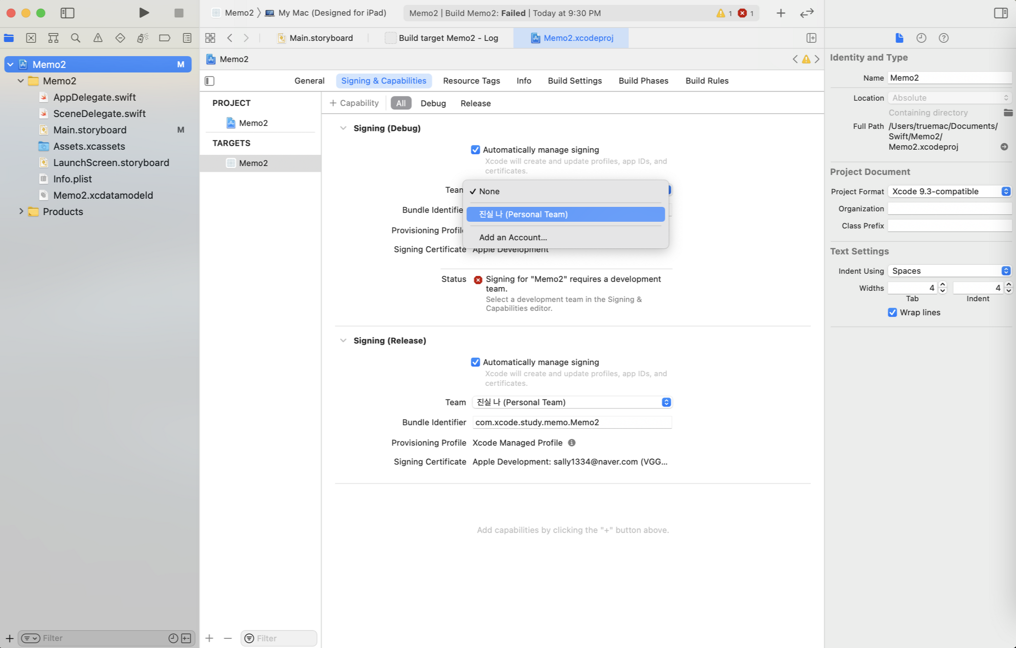
Task: Uncheck Release Automatically manage signing
Action: [x=475, y=362]
